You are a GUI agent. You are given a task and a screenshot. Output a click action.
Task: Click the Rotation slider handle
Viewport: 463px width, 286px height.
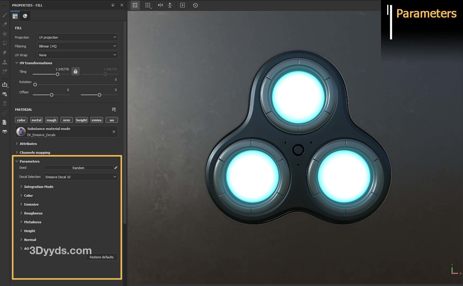click(35, 85)
